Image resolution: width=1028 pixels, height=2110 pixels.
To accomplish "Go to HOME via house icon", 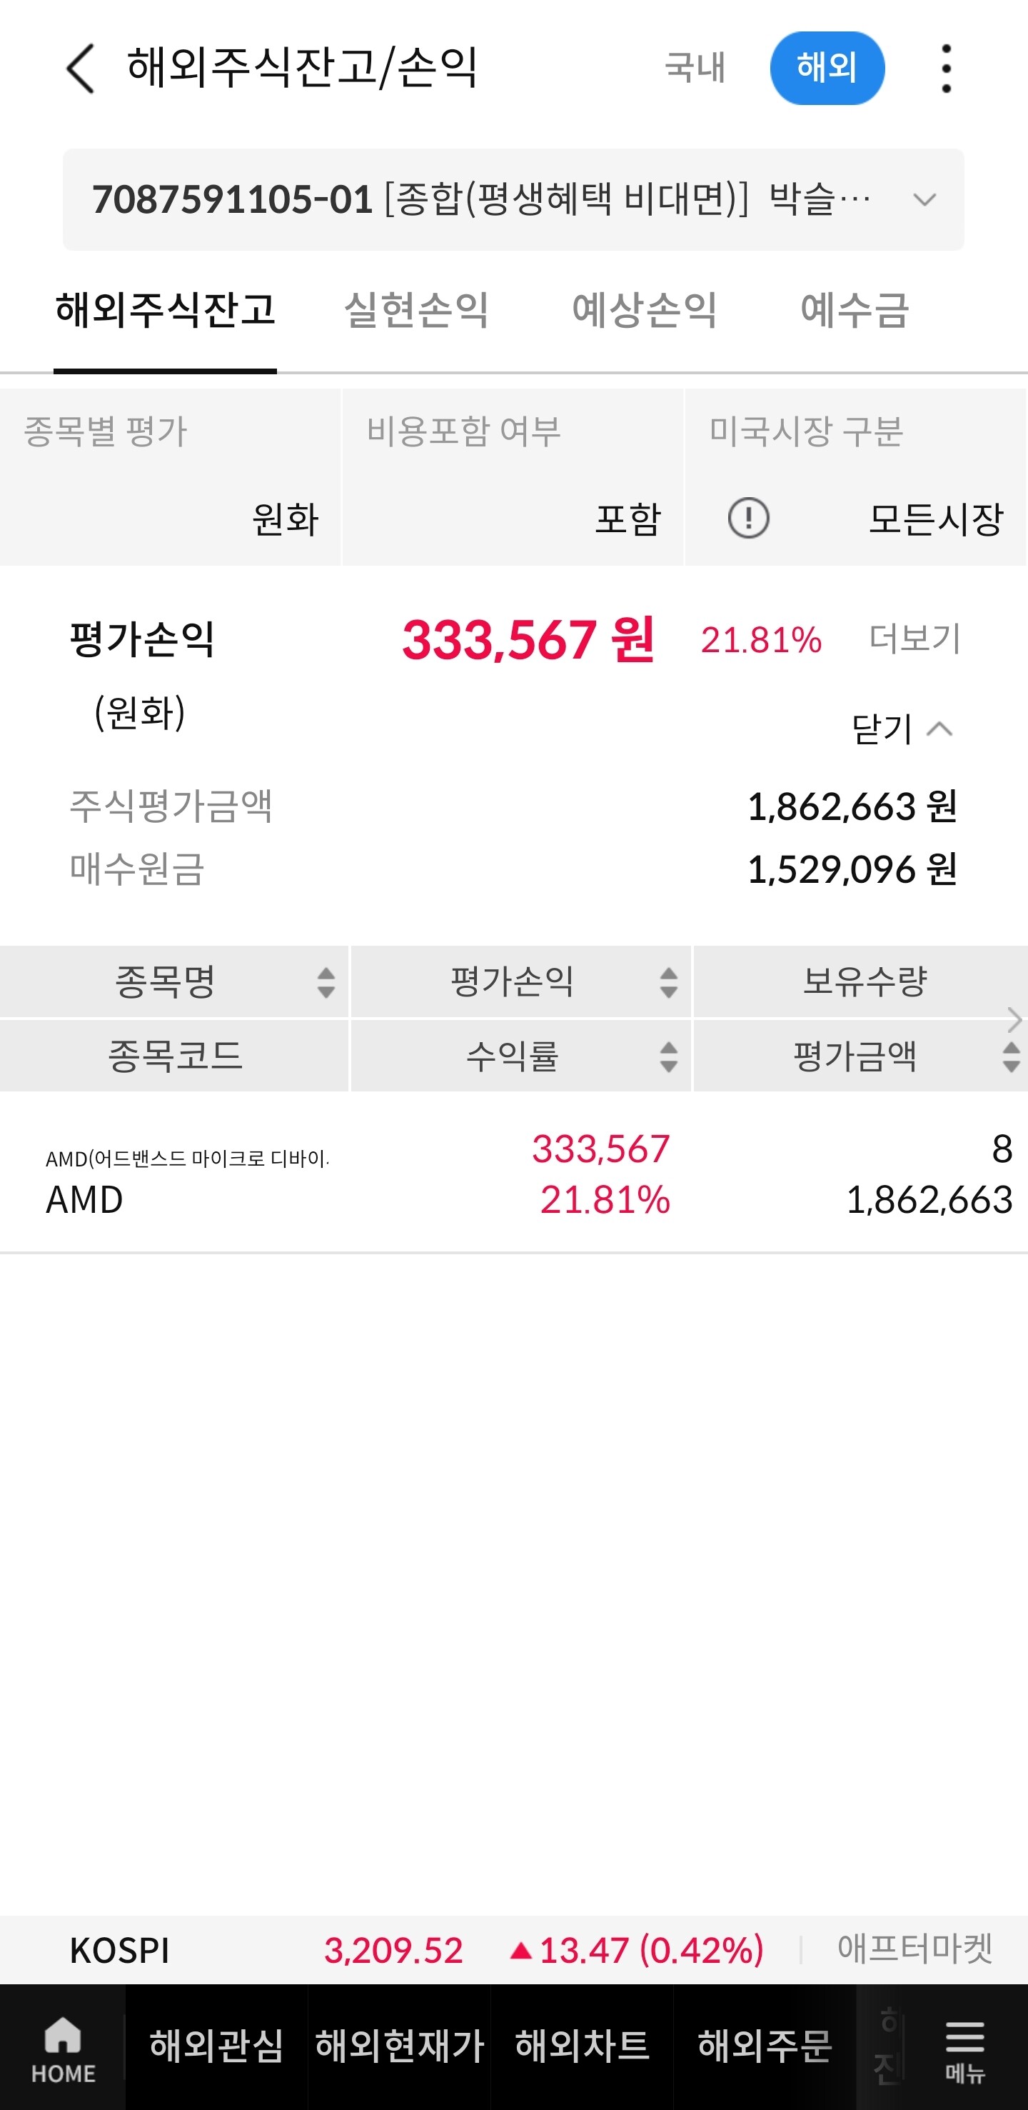I will click(63, 2047).
